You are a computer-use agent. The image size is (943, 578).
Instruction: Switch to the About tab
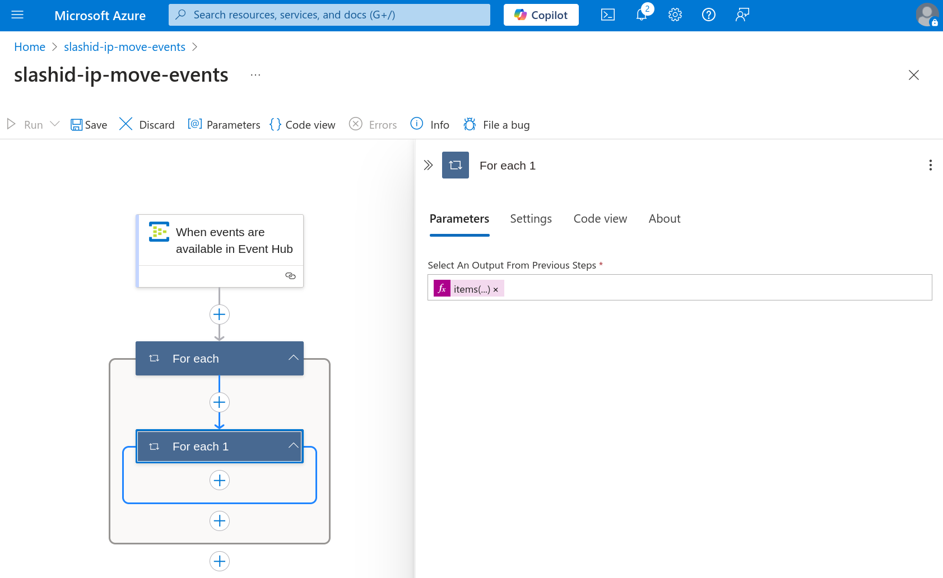pyautogui.click(x=664, y=219)
